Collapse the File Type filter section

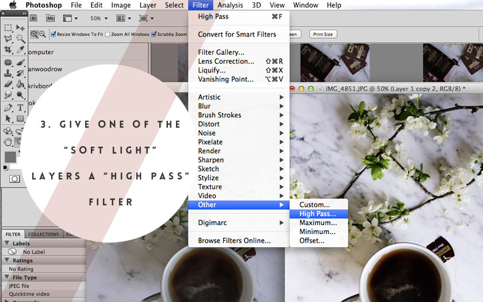[7, 277]
